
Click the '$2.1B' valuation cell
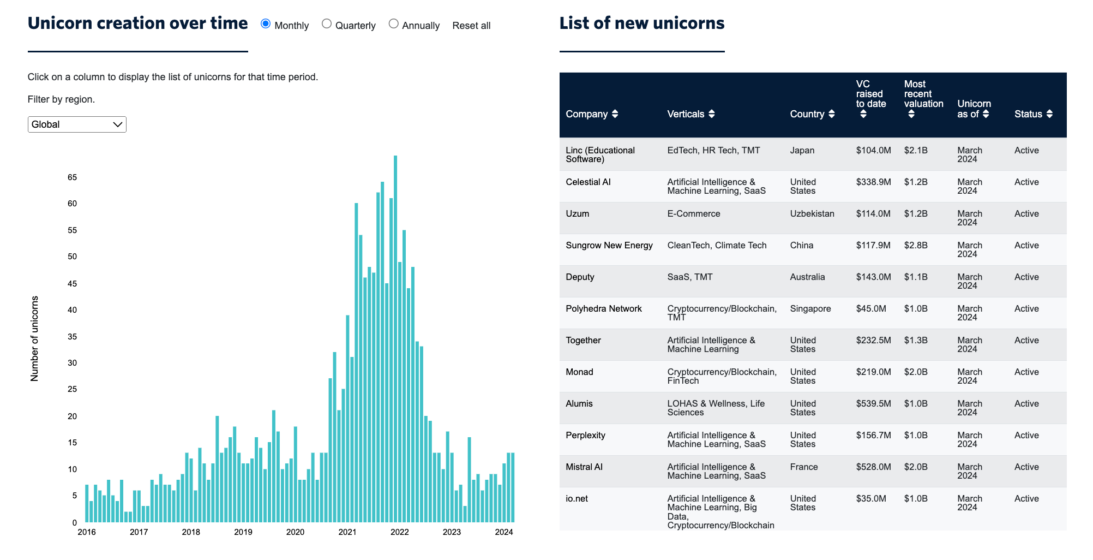tap(916, 151)
